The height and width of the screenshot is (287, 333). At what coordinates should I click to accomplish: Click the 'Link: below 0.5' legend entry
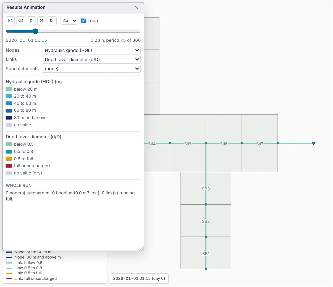pos(24,263)
